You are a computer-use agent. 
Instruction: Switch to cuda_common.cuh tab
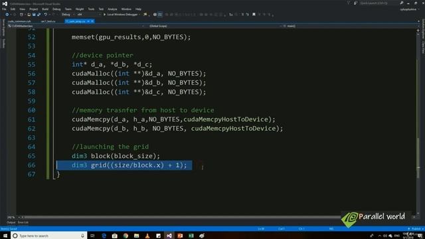coord(19,21)
